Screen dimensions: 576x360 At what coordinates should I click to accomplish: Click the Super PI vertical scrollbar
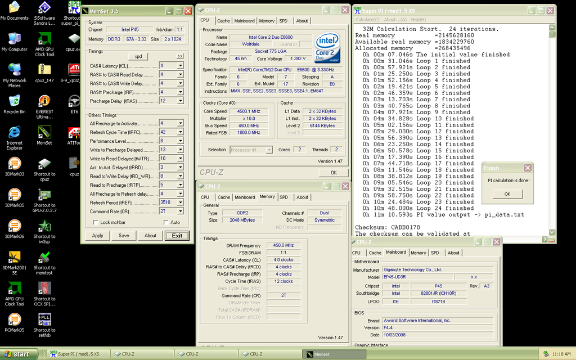552,130
